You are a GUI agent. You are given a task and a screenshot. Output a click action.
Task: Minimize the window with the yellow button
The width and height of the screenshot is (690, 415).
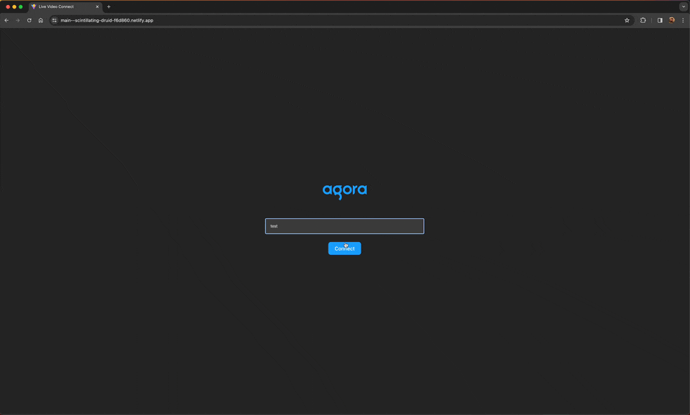14,6
